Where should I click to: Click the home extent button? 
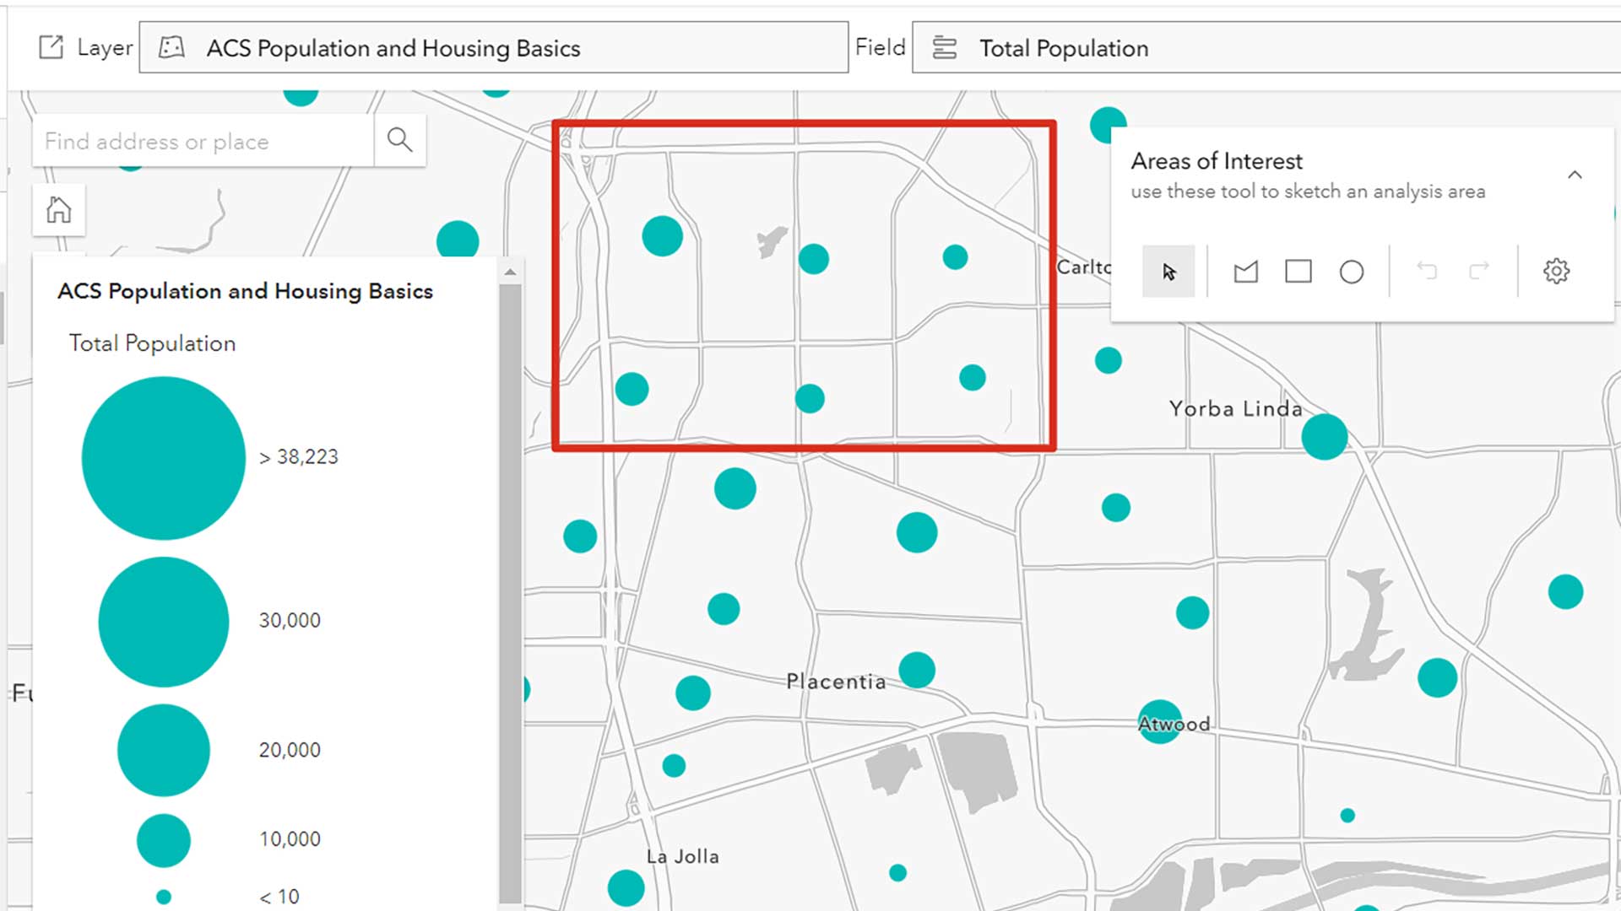[x=58, y=210]
